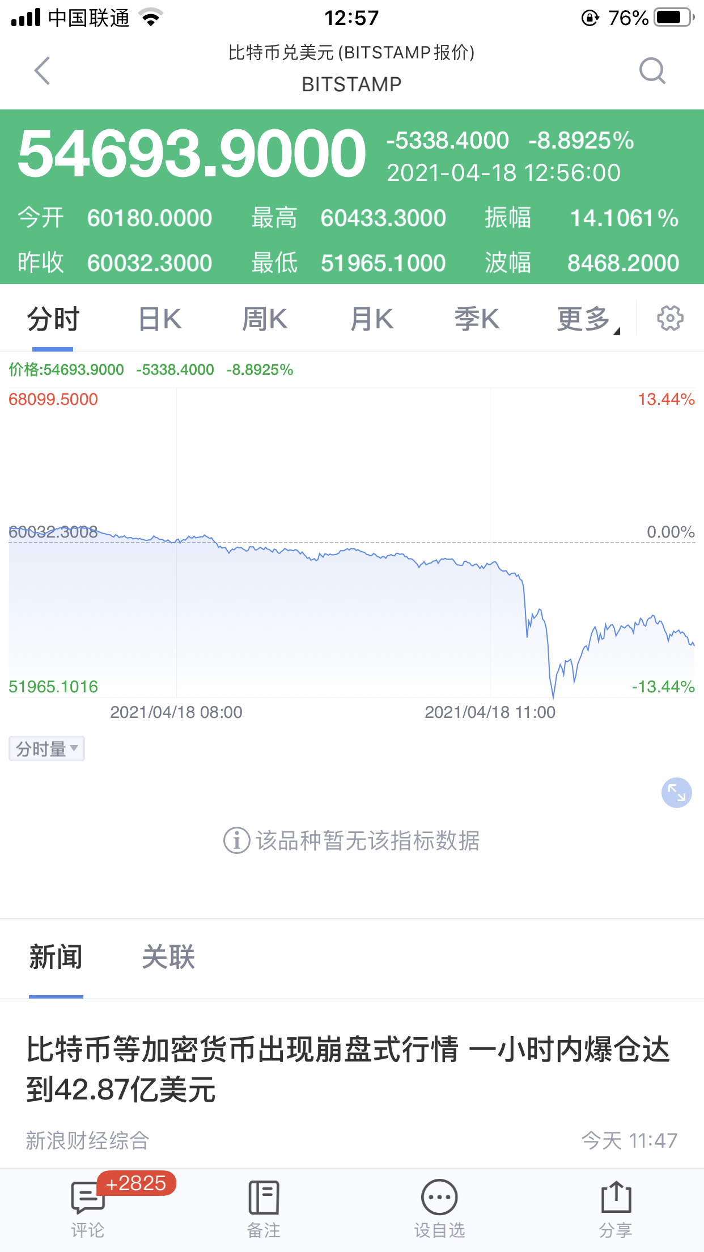
Task: Select the 季K chart tab
Action: point(477,319)
